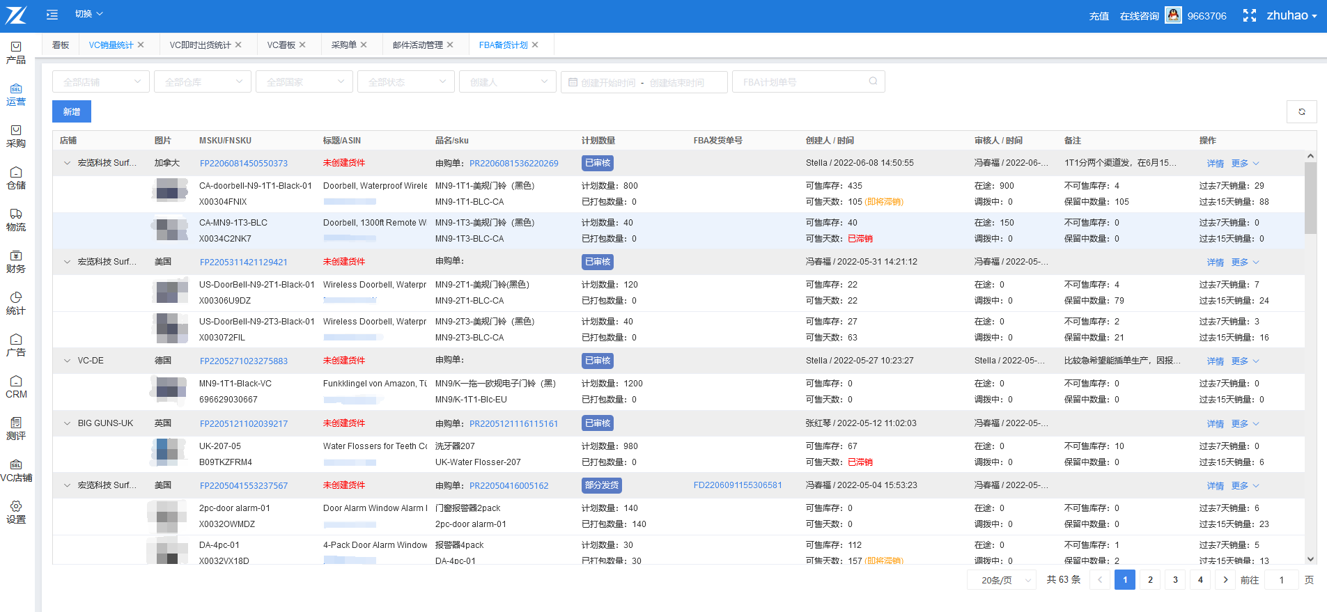Viewport: 1327px width, 612px height.
Task: Click the refresh icon above the table
Action: [x=1301, y=111]
